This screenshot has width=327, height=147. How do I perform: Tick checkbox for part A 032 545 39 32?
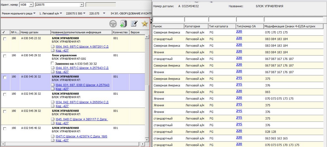click(x=5, y=111)
